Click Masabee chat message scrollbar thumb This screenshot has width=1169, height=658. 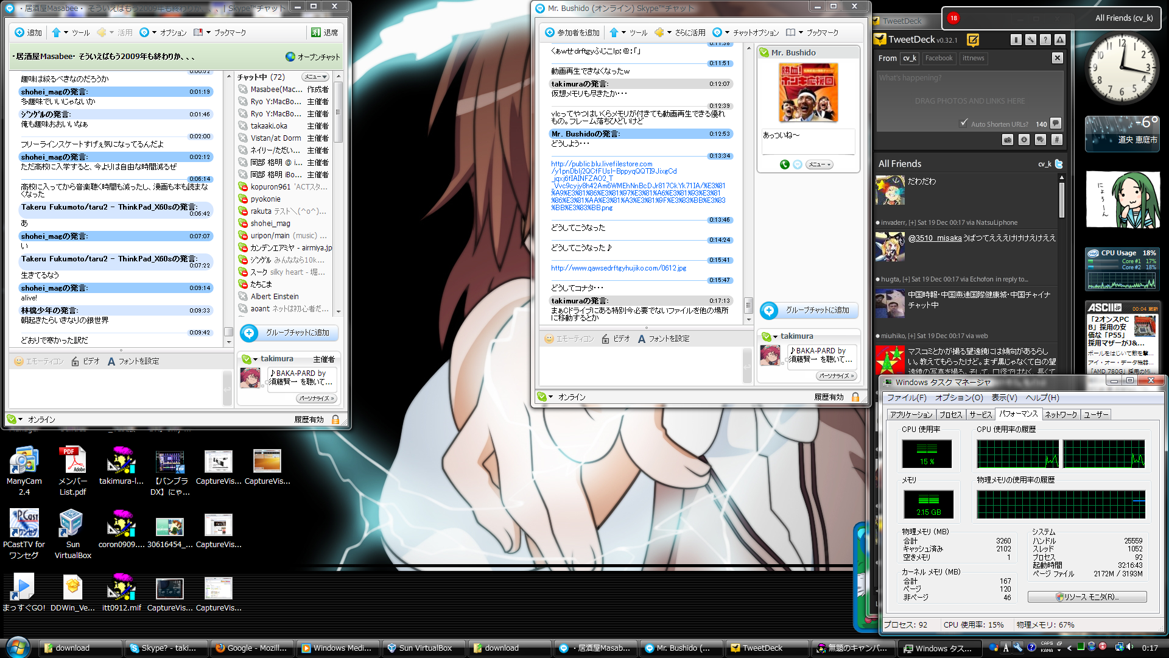229,332
